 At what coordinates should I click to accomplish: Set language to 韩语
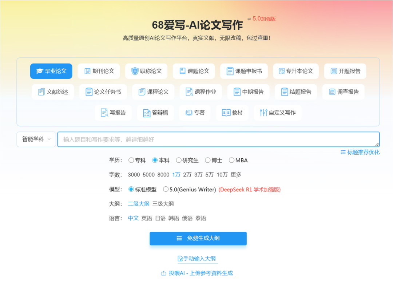click(x=174, y=218)
